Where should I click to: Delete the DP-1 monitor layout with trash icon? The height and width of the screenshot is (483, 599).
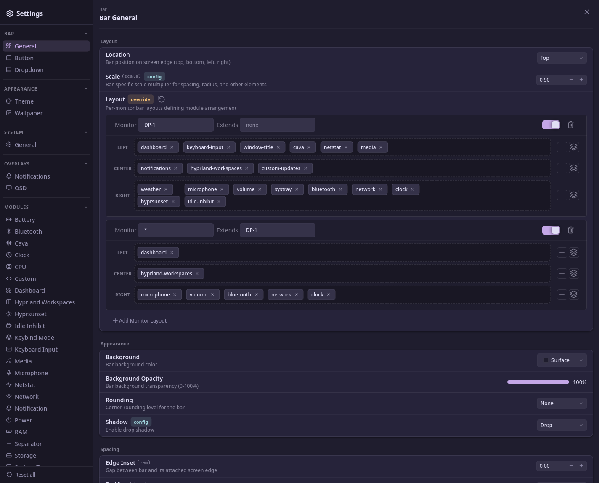571,125
